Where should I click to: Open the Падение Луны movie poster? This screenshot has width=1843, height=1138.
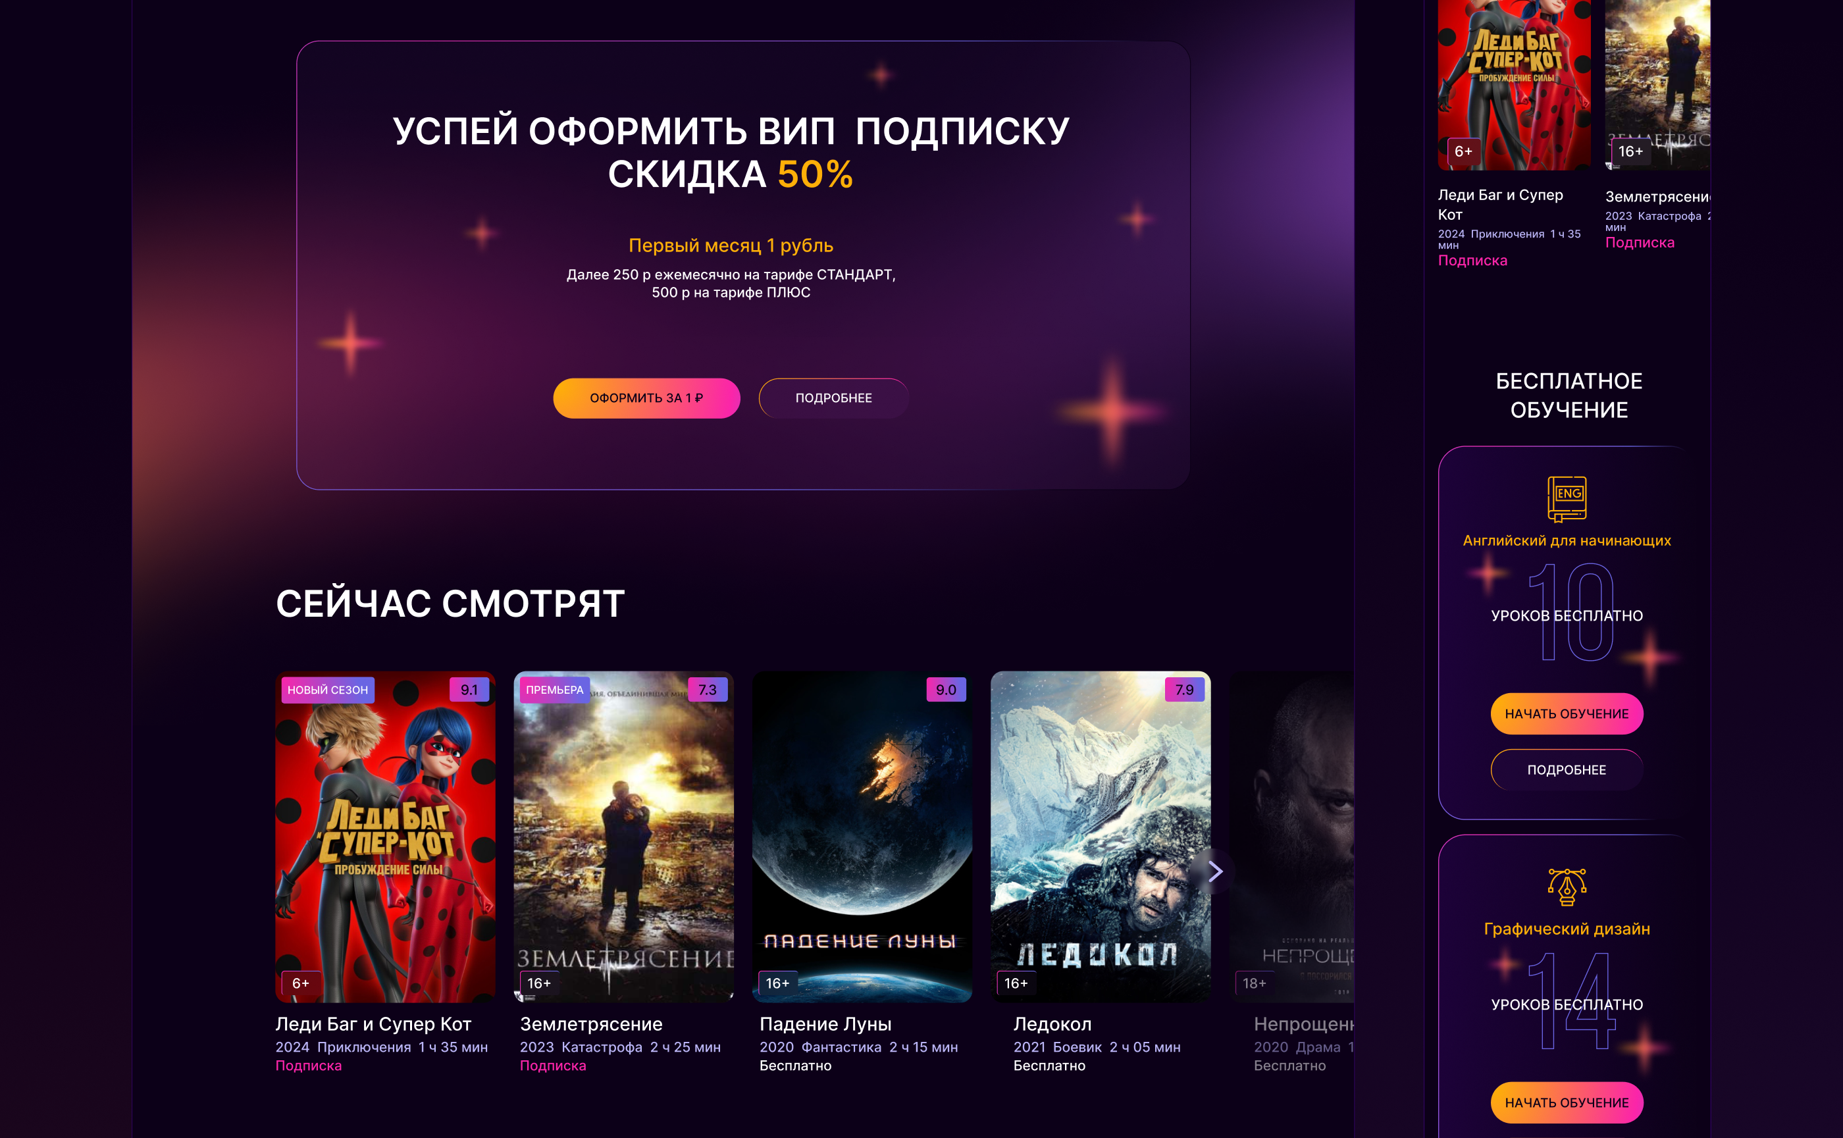coord(862,836)
